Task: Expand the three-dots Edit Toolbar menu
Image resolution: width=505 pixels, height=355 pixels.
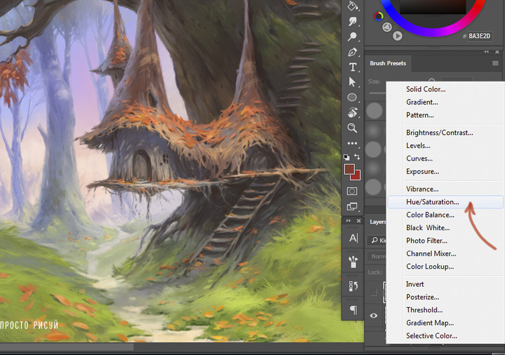Action: click(x=352, y=143)
